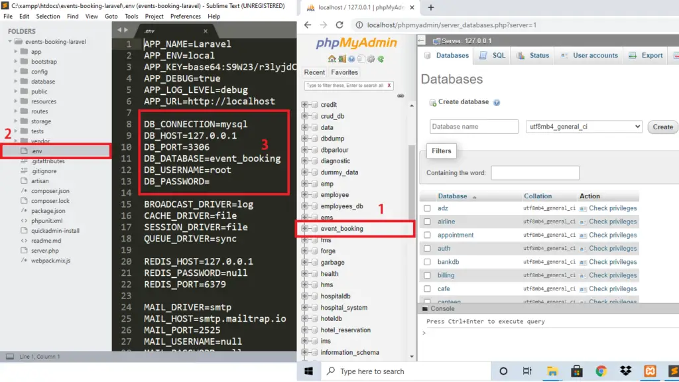Tick the checkbox for adz database
This screenshot has height=382, width=679.
(x=428, y=208)
